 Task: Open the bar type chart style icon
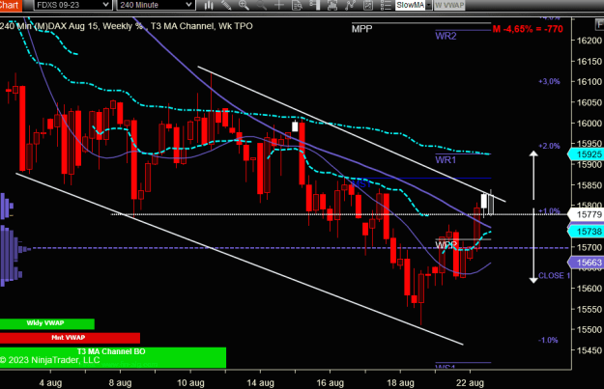(209, 5)
